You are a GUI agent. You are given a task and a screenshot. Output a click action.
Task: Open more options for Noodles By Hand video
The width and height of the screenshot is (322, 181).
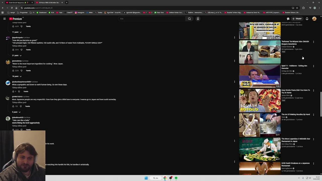pyautogui.click(x=313, y=115)
